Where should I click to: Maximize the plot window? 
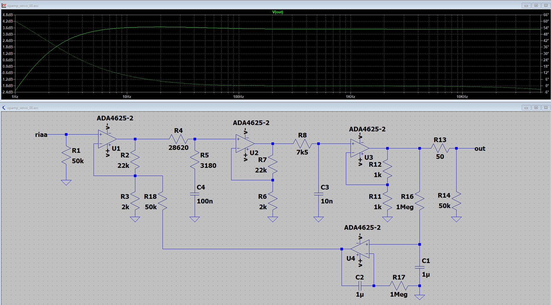[x=536, y=5]
